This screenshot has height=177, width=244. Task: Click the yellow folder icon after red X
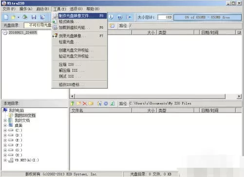click(91, 103)
